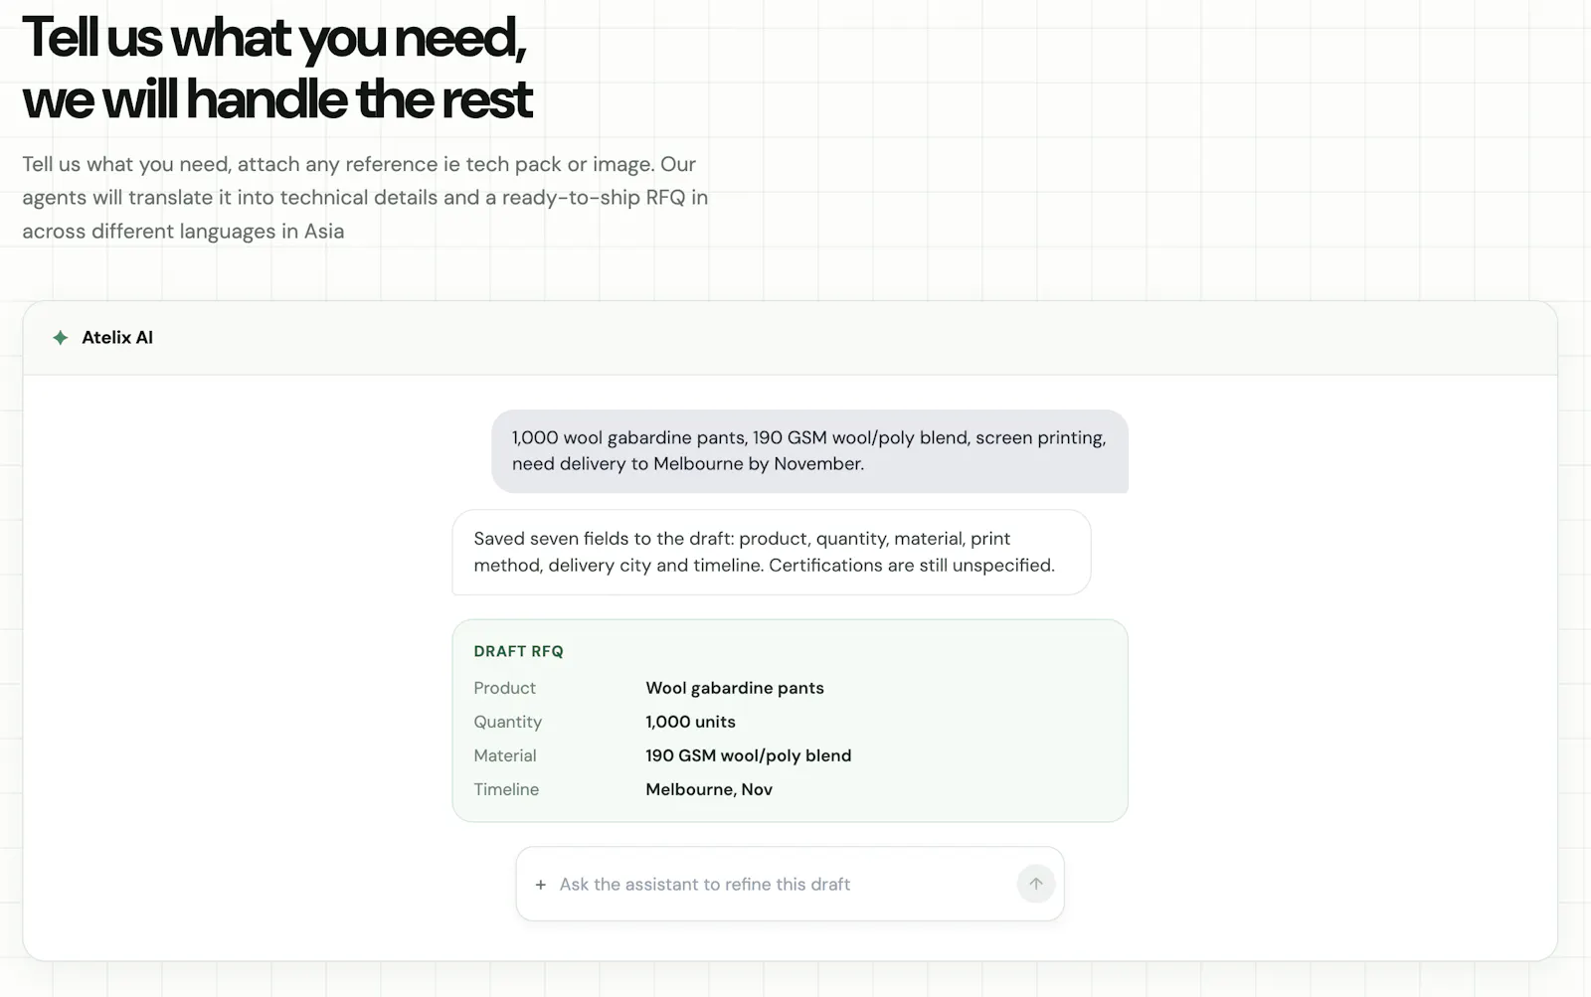This screenshot has height=997, width=1591.
Task: Click the plus attach icon in input
Action: [541, 885]
